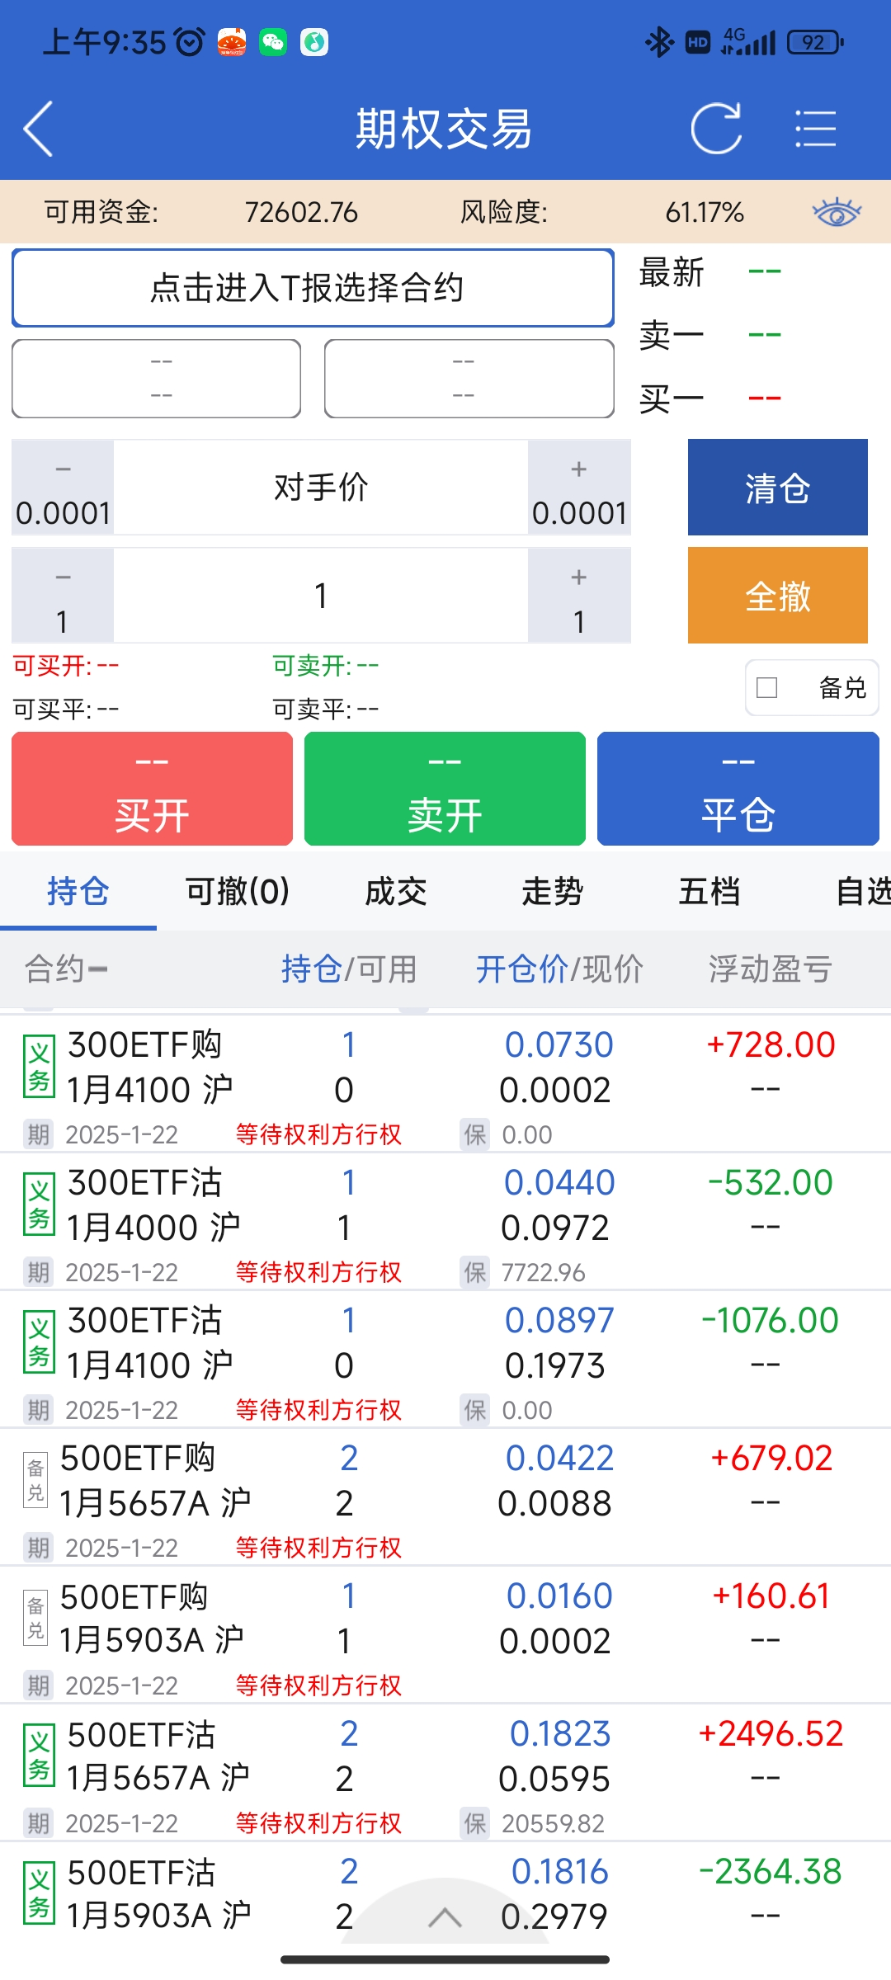891x1980 pixels.
Task: Decrease price by 0.0001
Action: click(x=63, y=488)
